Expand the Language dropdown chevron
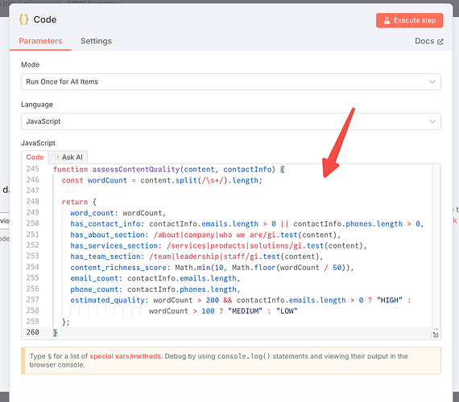This screenshot has height=402, width=459. pyautogui.click(x=432, y=121)
